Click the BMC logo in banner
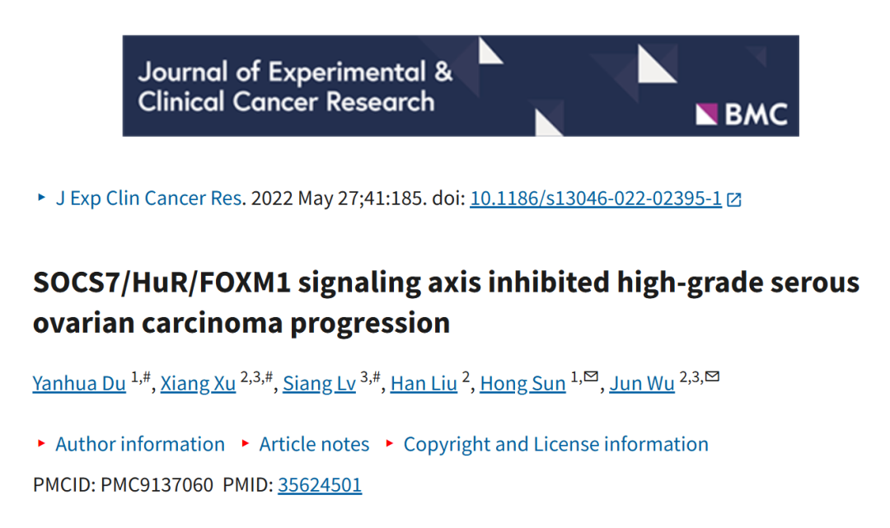Screen dimensions: 890x528 pyautogui.click(x=742, y=114)
